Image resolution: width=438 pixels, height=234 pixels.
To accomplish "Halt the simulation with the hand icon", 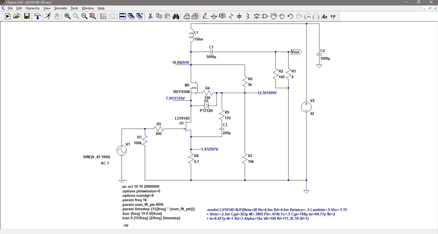I will pos(57,16).
